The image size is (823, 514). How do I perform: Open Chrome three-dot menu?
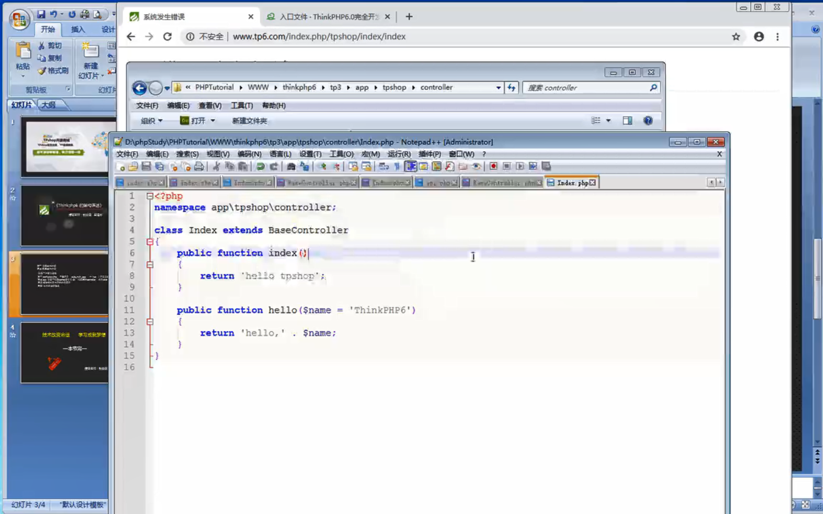[x=777, y=37]
